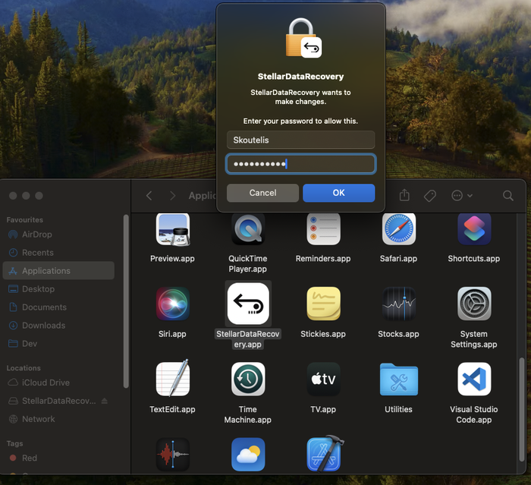The width and height of the screenshot is (531, 485).
Task: Click the Safari.app file name label
Action: (398, 259)
